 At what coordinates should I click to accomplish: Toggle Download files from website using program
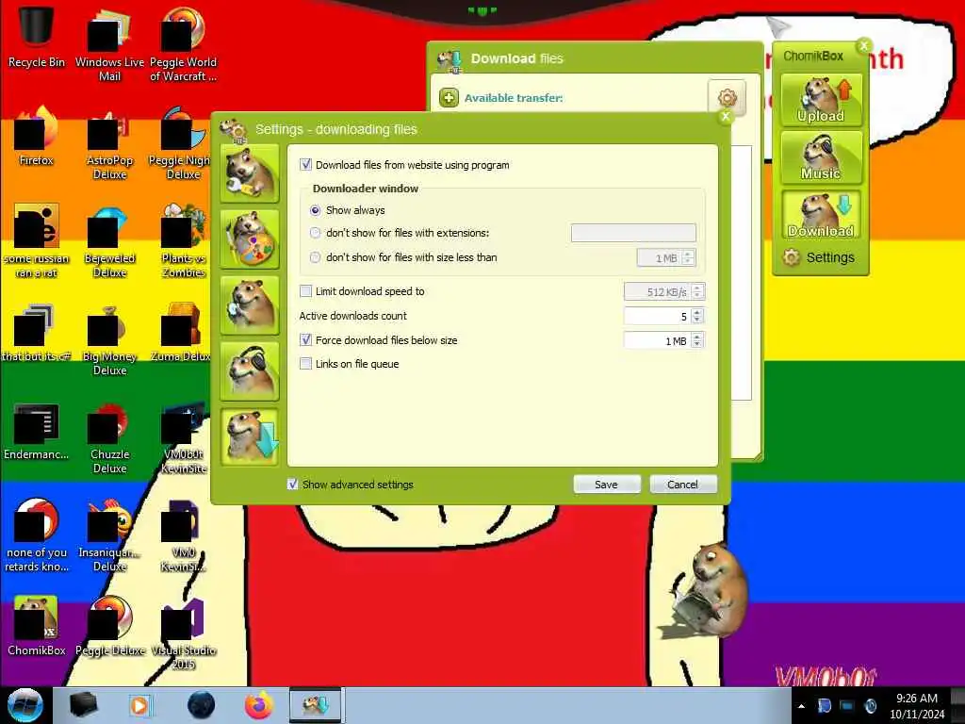click(306, 164)
